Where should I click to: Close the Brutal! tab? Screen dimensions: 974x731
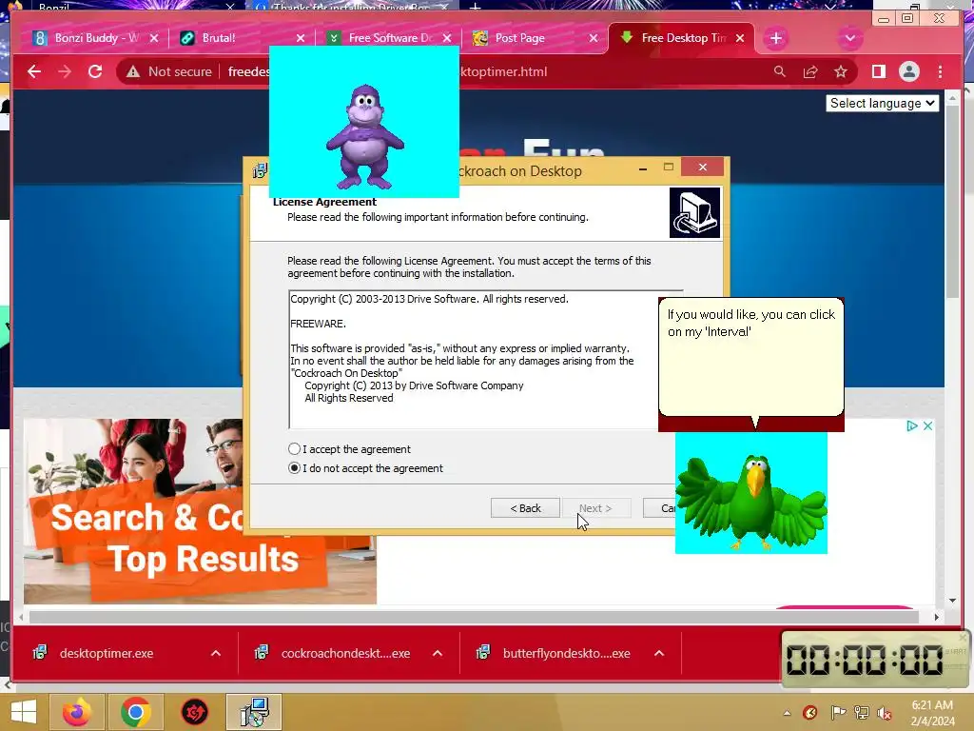click(301, 38)
